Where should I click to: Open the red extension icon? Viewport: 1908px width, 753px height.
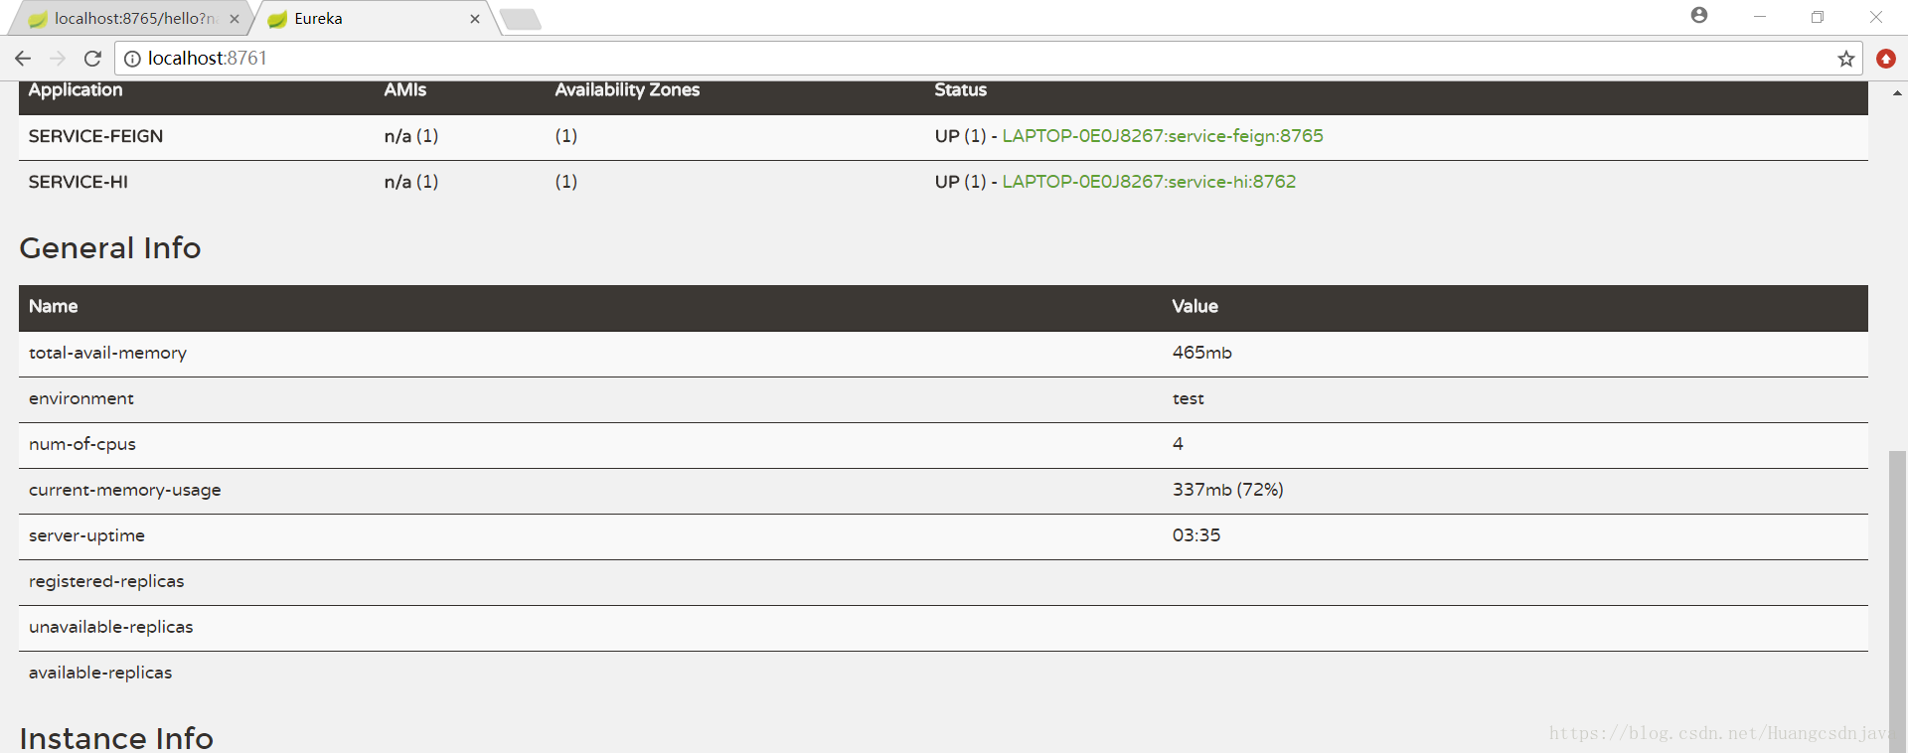pos(1885,59)
